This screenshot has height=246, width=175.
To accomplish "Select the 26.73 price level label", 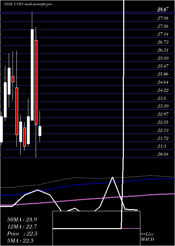I will [163, 42].
